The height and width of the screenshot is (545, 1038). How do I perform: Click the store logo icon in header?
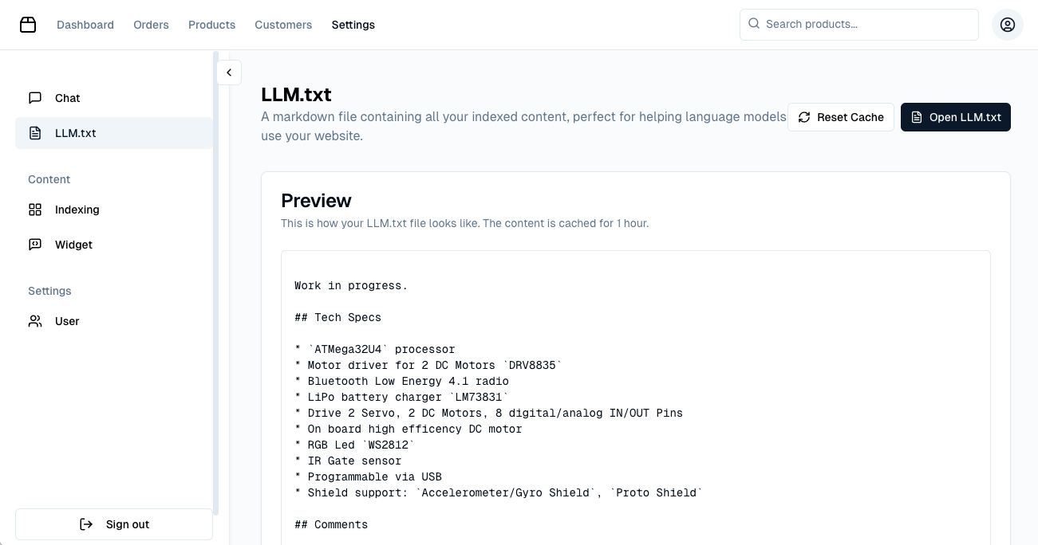28,25
